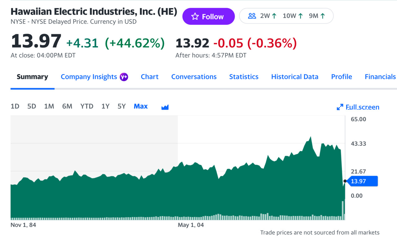Screen dimensions: 397x239
Task: Go to the Chart tab
Action: click(149, 77)
